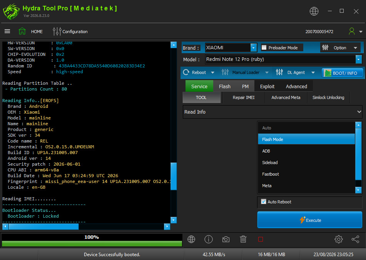366x260 pixels.
Task: Open settings gear icon in bottom toolbar
Action: pos(338,239)
